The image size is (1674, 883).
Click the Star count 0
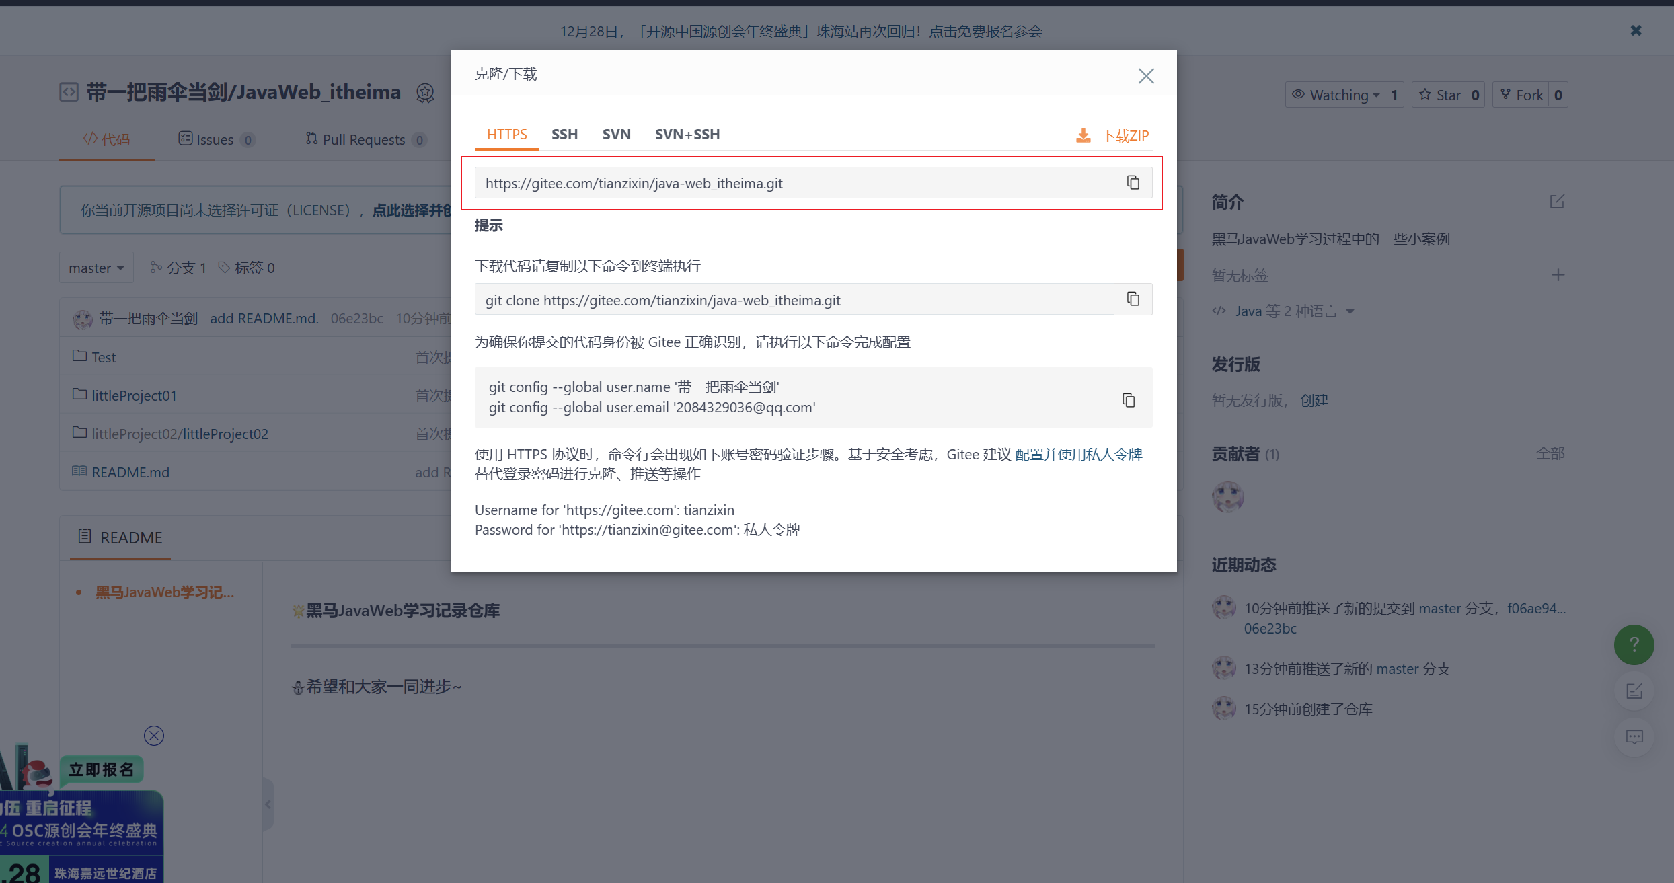1475,95
